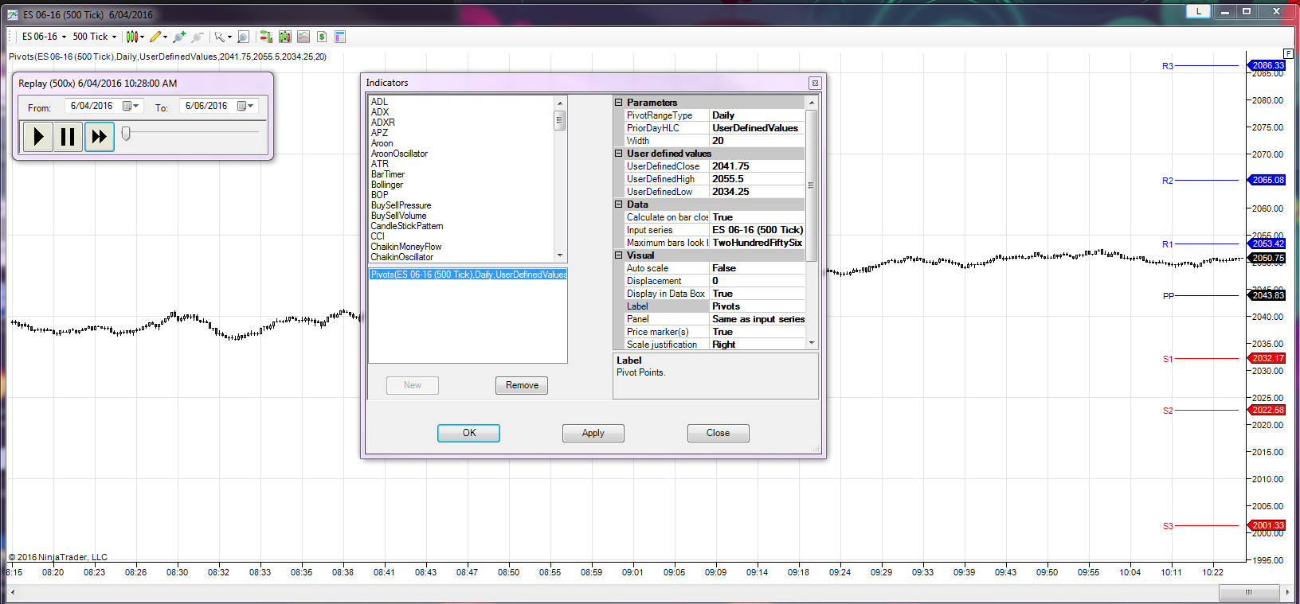Viewport: 1300px width, 604px height.
Task: Open the ES 06-16 instrument dropdown
Action: point(44,37)
